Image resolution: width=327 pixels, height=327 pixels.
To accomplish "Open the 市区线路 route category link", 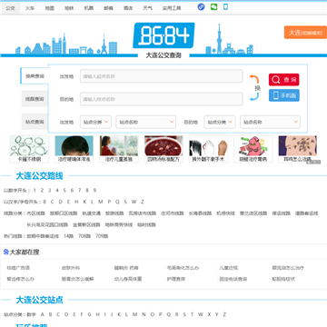I will [x=35, y=213].
